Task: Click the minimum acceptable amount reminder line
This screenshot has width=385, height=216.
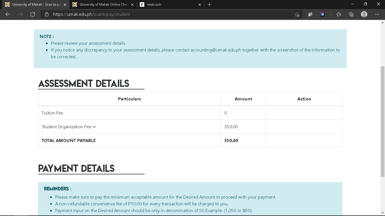Action: pyautogui.click(x=165, y=197)
